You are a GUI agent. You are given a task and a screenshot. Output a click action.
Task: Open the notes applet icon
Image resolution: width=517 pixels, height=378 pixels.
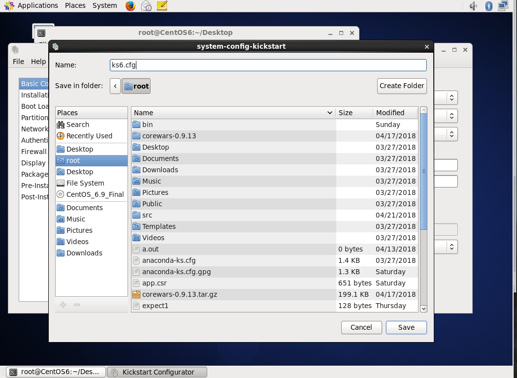coord(162,5)
